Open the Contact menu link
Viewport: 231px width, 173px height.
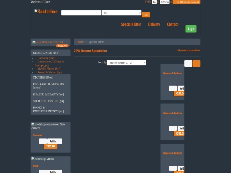click(x=172, y=24)
